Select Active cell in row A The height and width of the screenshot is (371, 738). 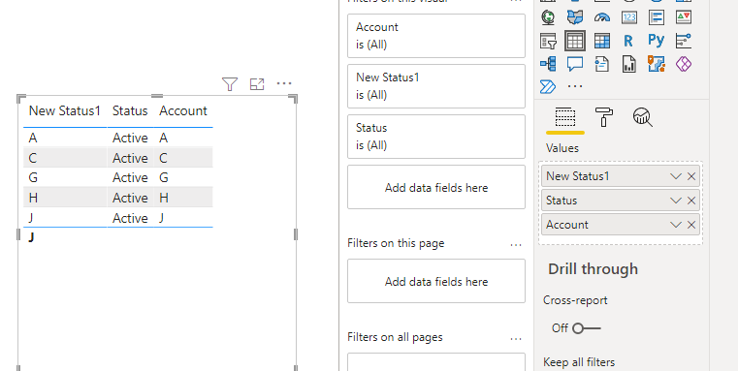tap(130, 138)
